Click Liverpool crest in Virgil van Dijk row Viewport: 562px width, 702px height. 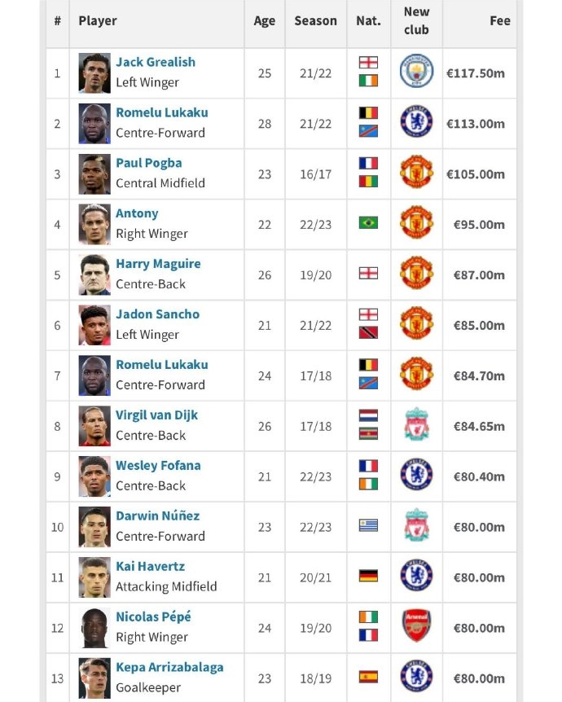(x=416, y=424)
